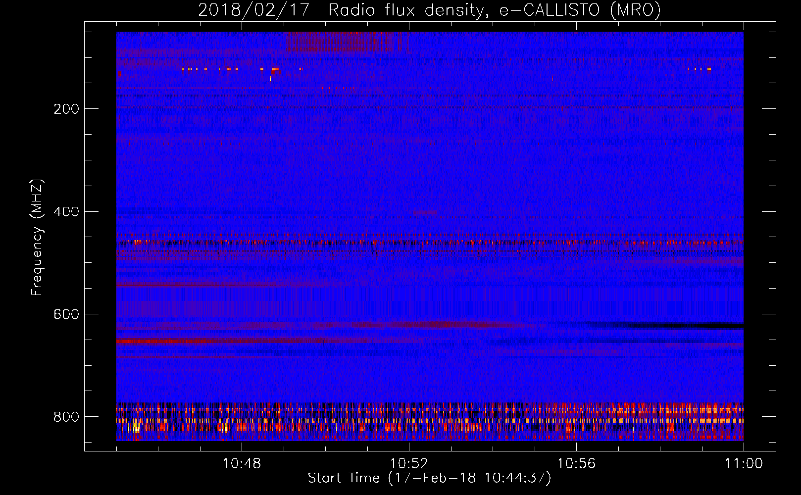
Task: Click the 'Start Time (17-Feb-18 10:44:37)' label
Action: pyautogui.click(x=429, y=478)
